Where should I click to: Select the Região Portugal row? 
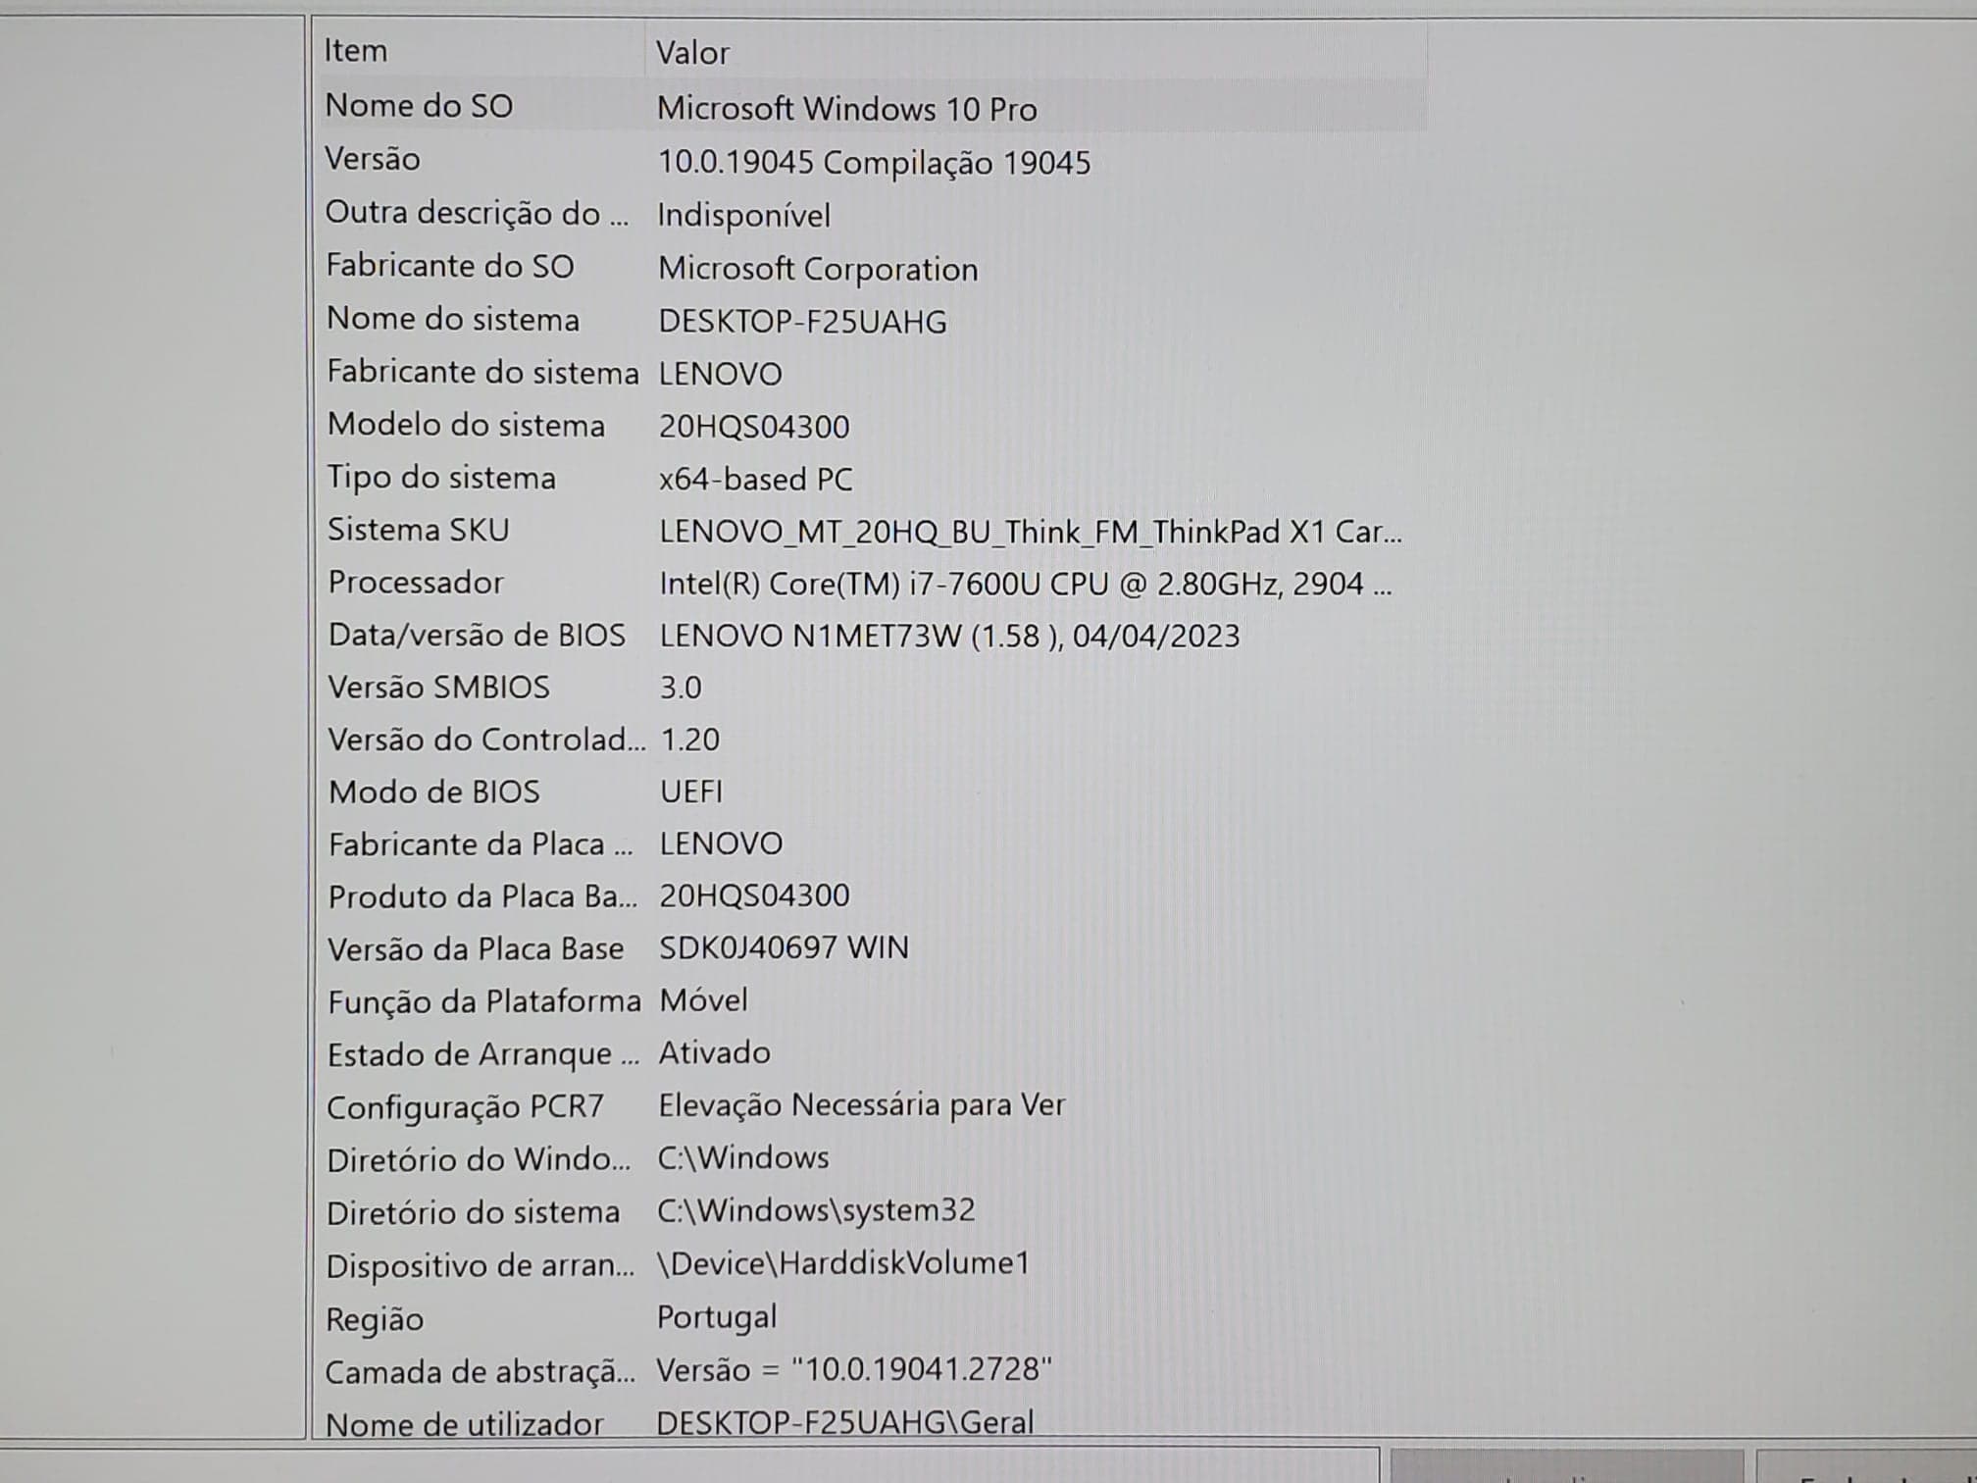tap(872, 1318)
